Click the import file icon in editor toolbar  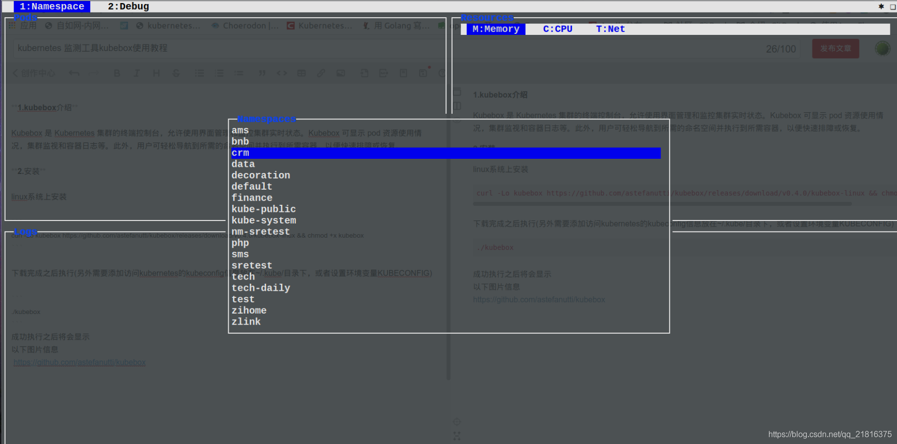(x=364, y=73)
